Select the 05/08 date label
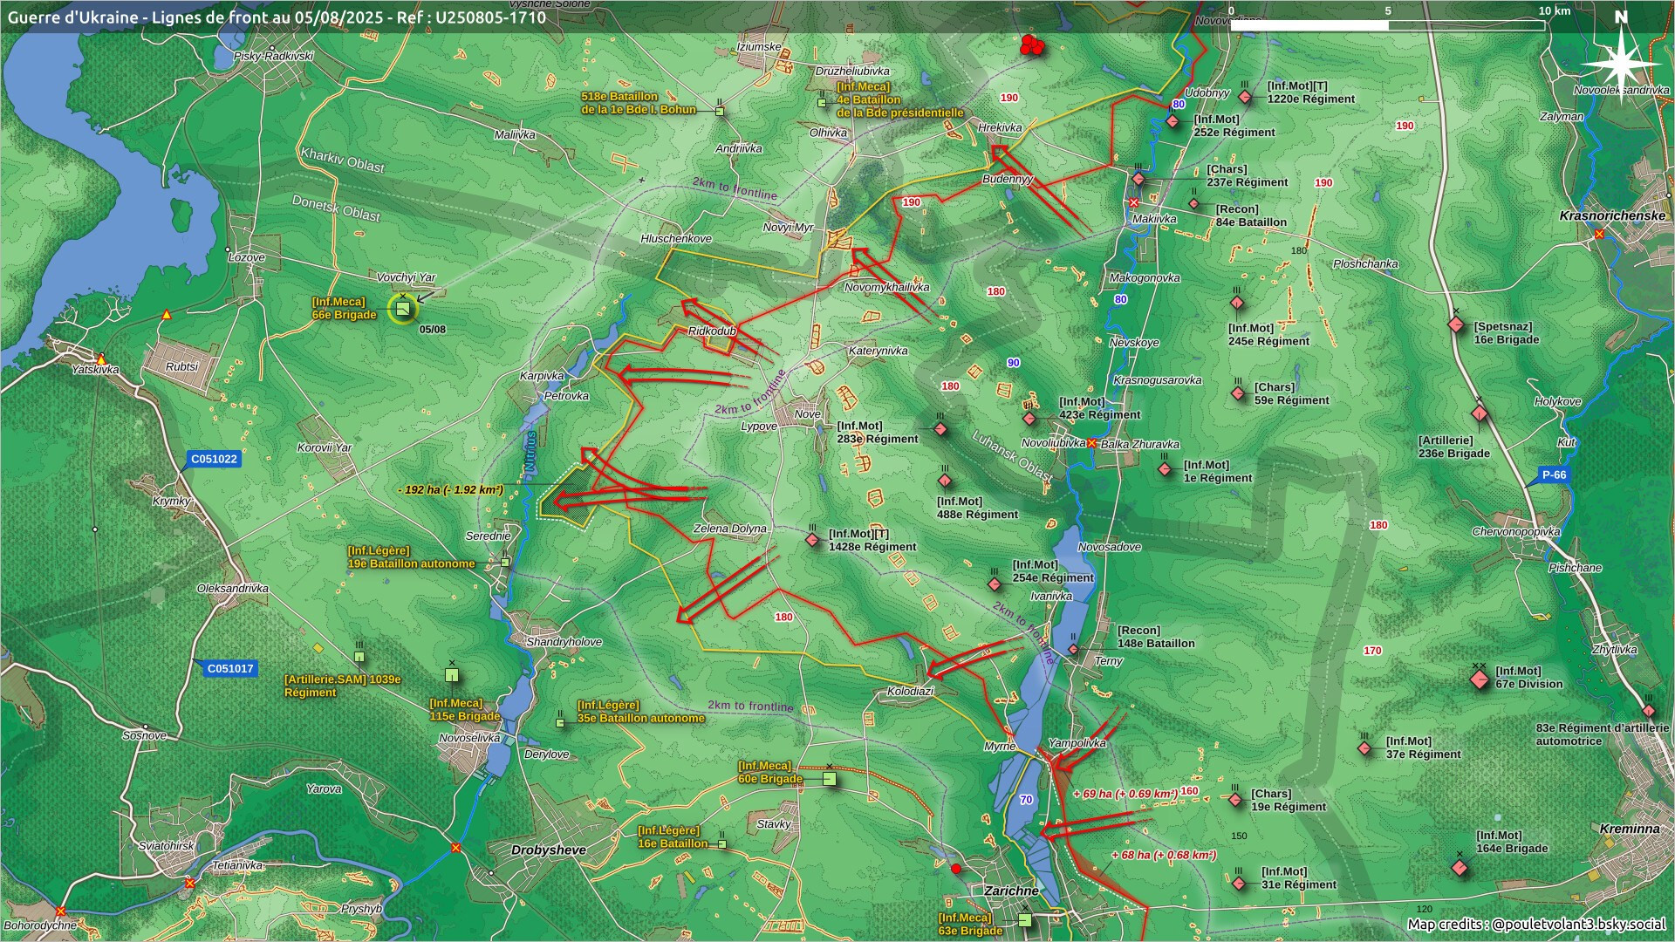Image resolution: width=1675 pixels, height=942 pixels. pos(433,330)
